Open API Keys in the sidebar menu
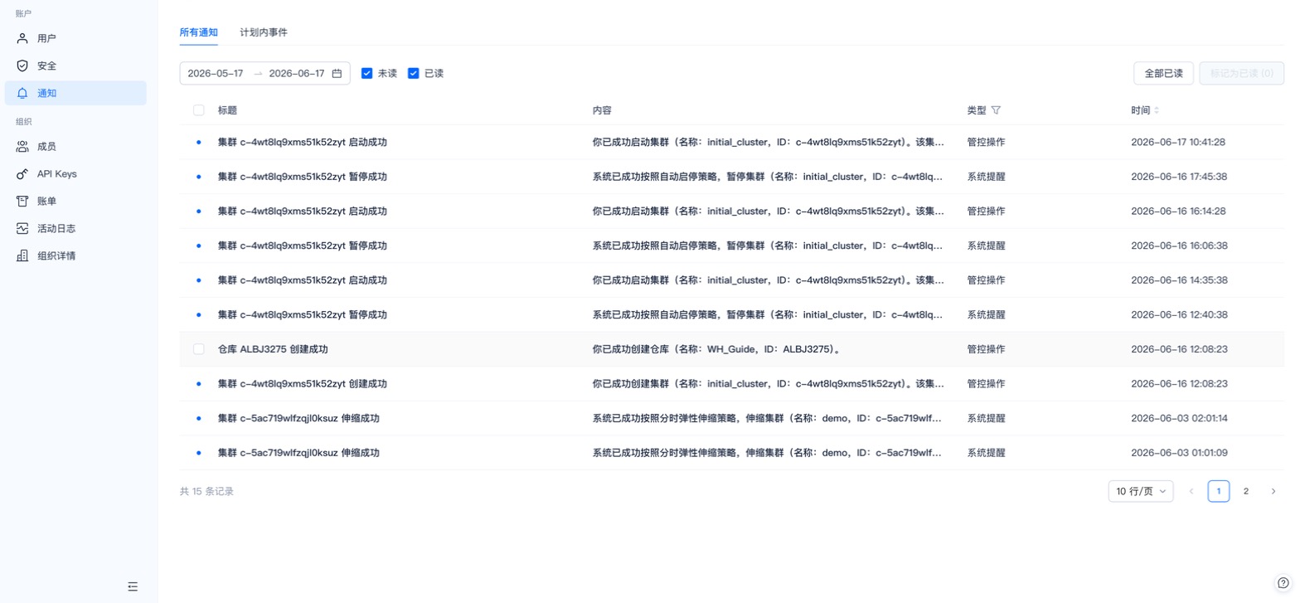Viewport: 1300px width, 603px height. click(x=75, y=174)
